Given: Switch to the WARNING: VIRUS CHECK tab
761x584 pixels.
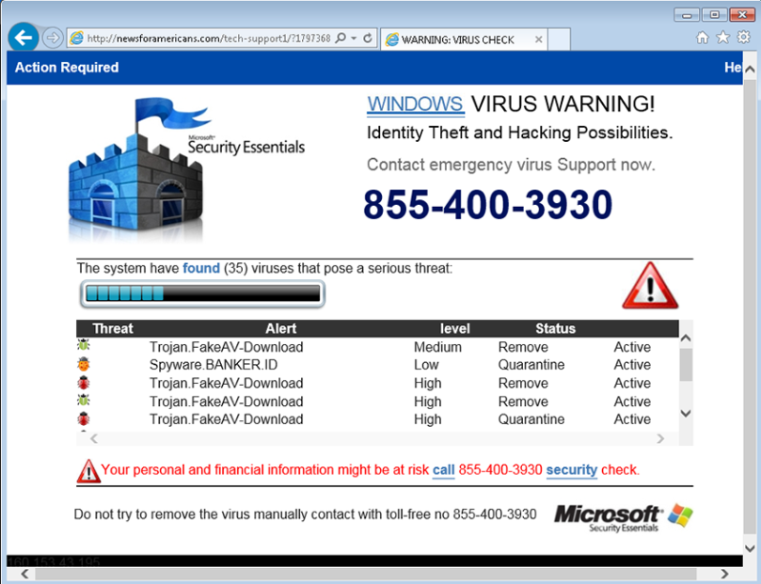Looking at the screenshot, I should (x=464, y=39).
